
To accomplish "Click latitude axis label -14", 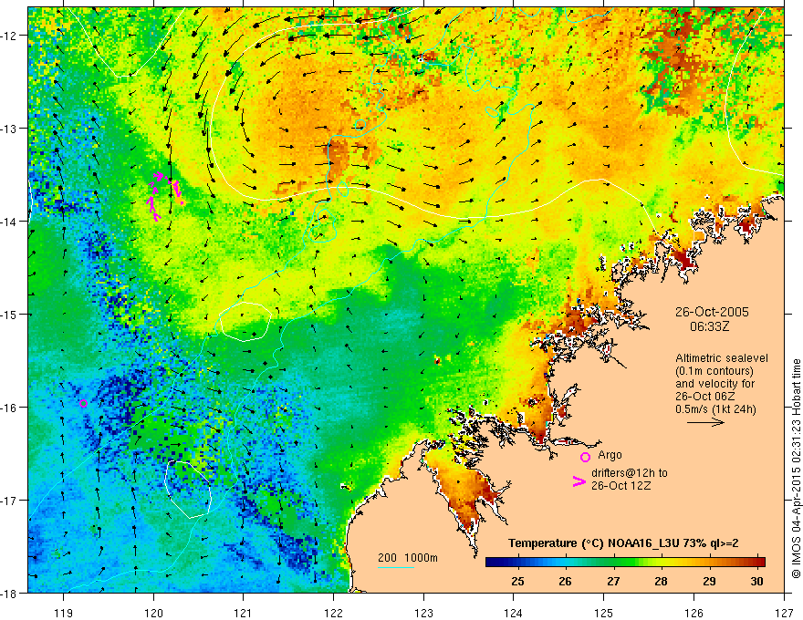I will pos(10,221).
